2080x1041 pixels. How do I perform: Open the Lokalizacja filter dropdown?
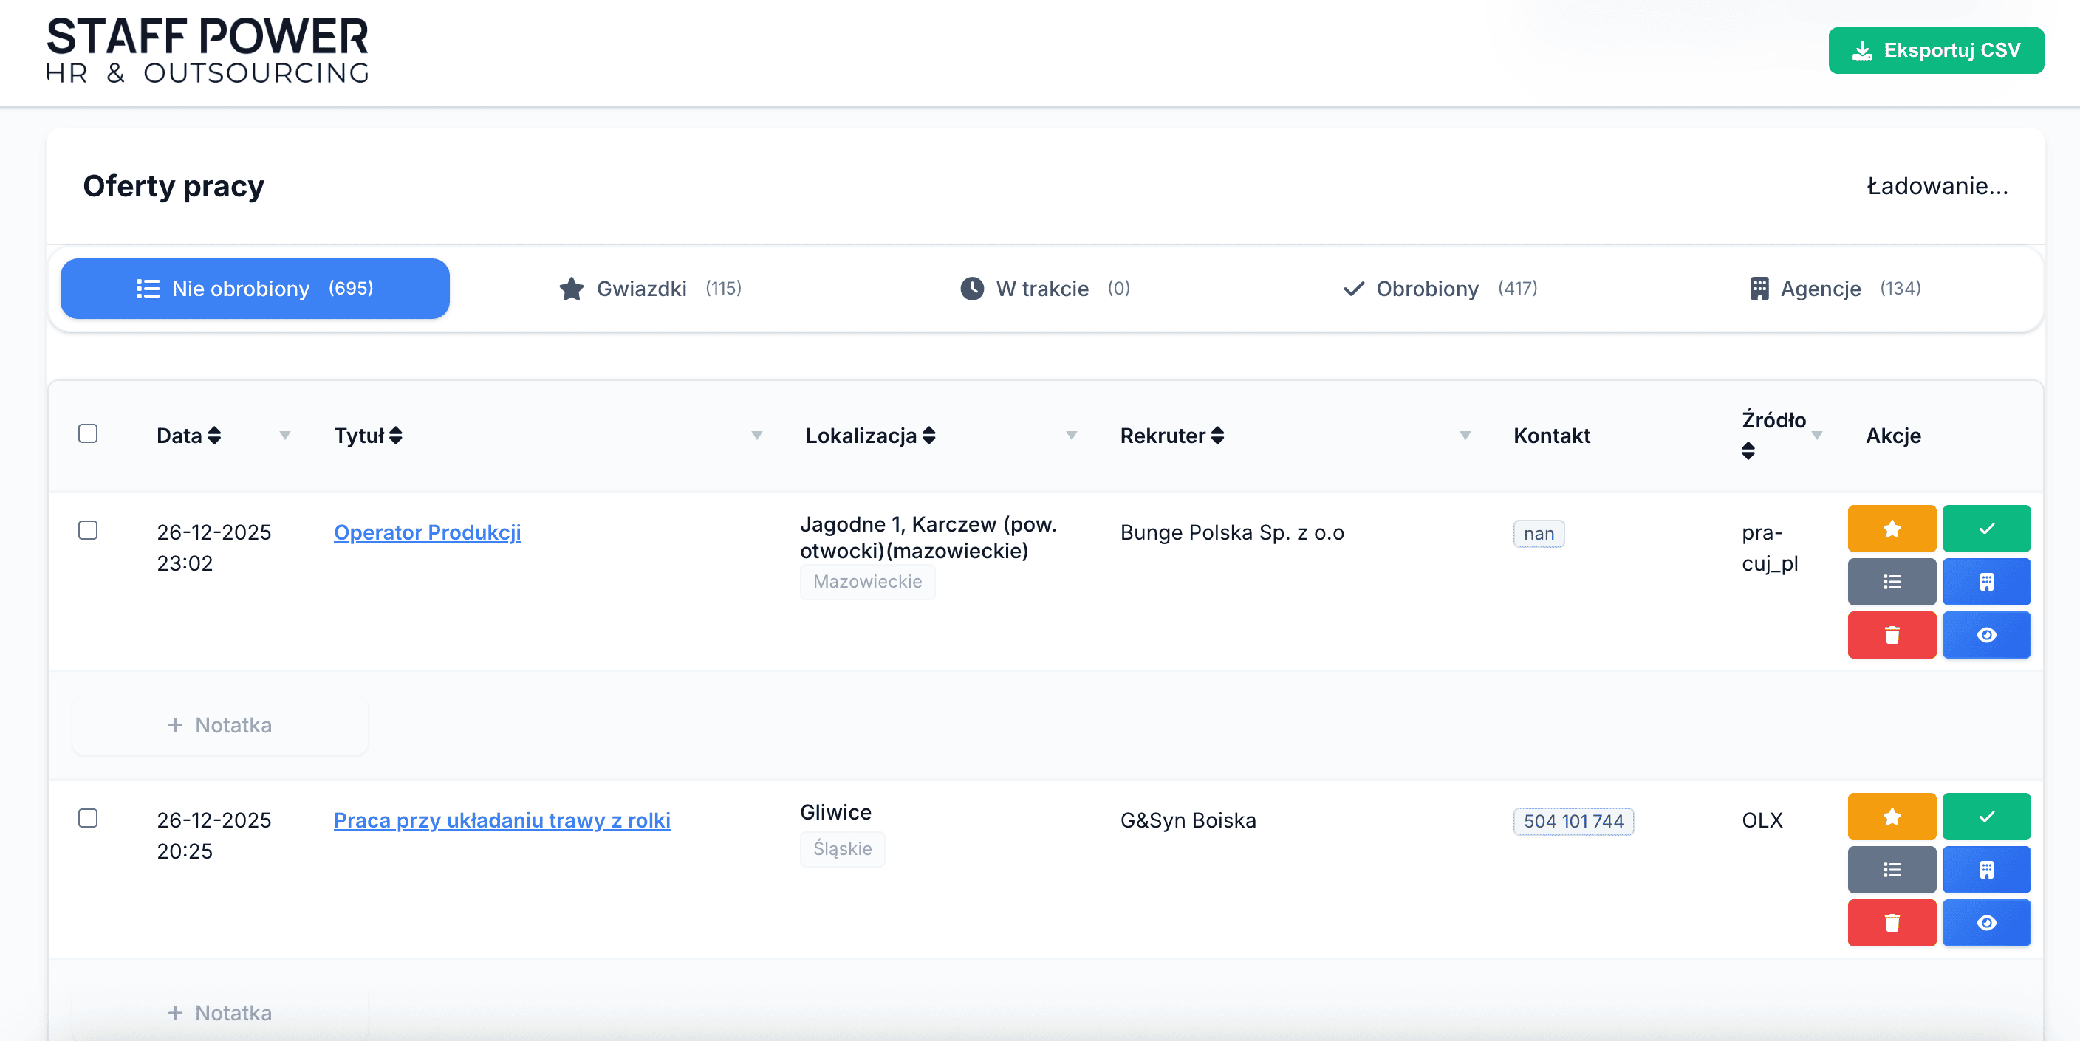pyautogui.click(x=1072, y=435)
